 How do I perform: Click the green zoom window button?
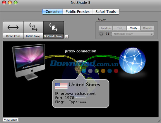pos(16,2)
